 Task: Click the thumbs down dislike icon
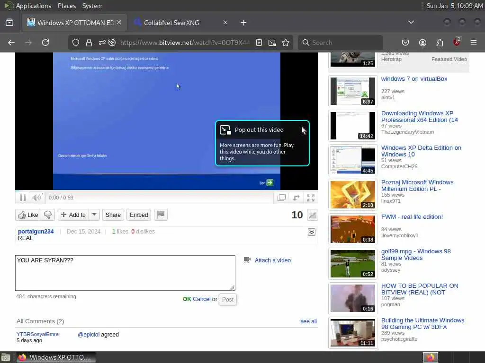point(48,215)
